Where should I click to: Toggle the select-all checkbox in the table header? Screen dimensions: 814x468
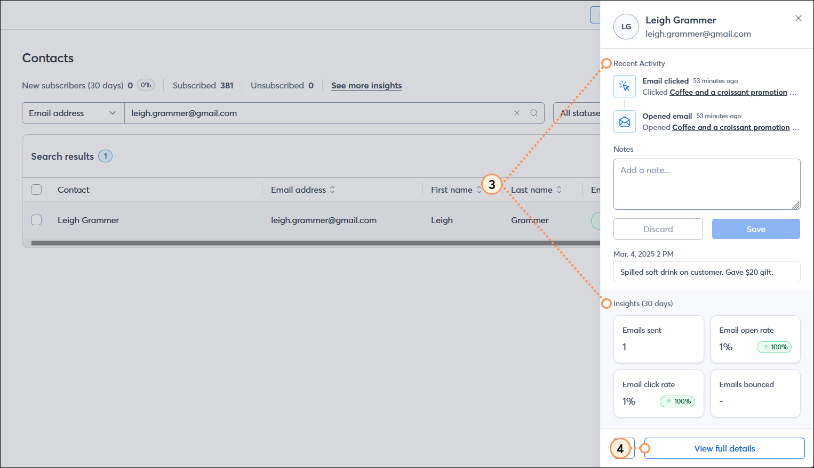[x=36, y=190]
